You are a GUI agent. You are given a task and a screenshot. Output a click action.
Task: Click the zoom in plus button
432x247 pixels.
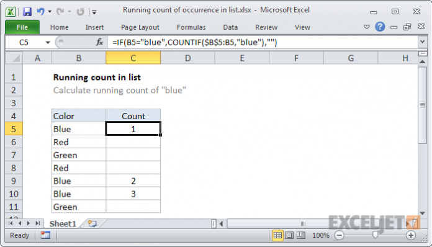pos(410,235)
